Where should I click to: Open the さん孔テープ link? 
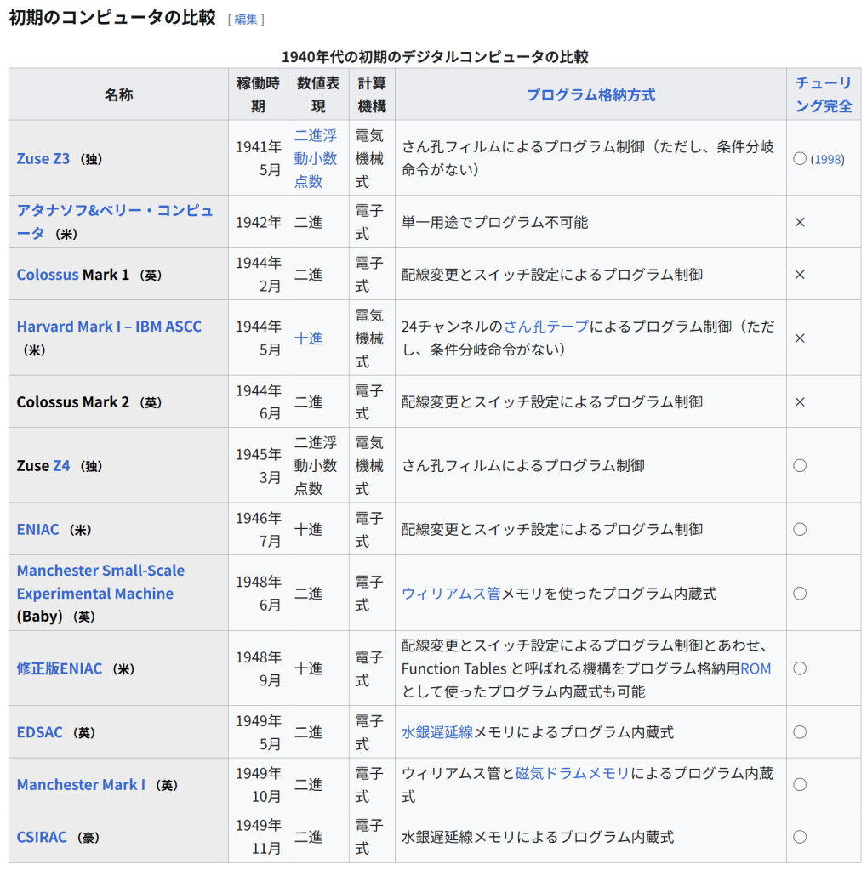click(547, 327)
